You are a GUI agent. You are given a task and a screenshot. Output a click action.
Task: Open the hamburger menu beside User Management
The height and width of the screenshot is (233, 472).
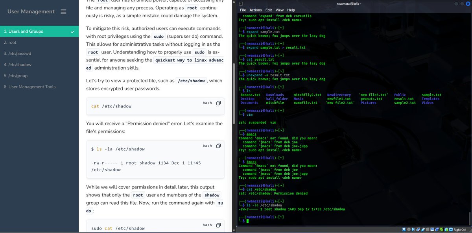click(63, 12)
